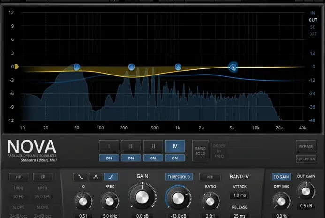Switch analyzer display to SC mode

point(312,27)
